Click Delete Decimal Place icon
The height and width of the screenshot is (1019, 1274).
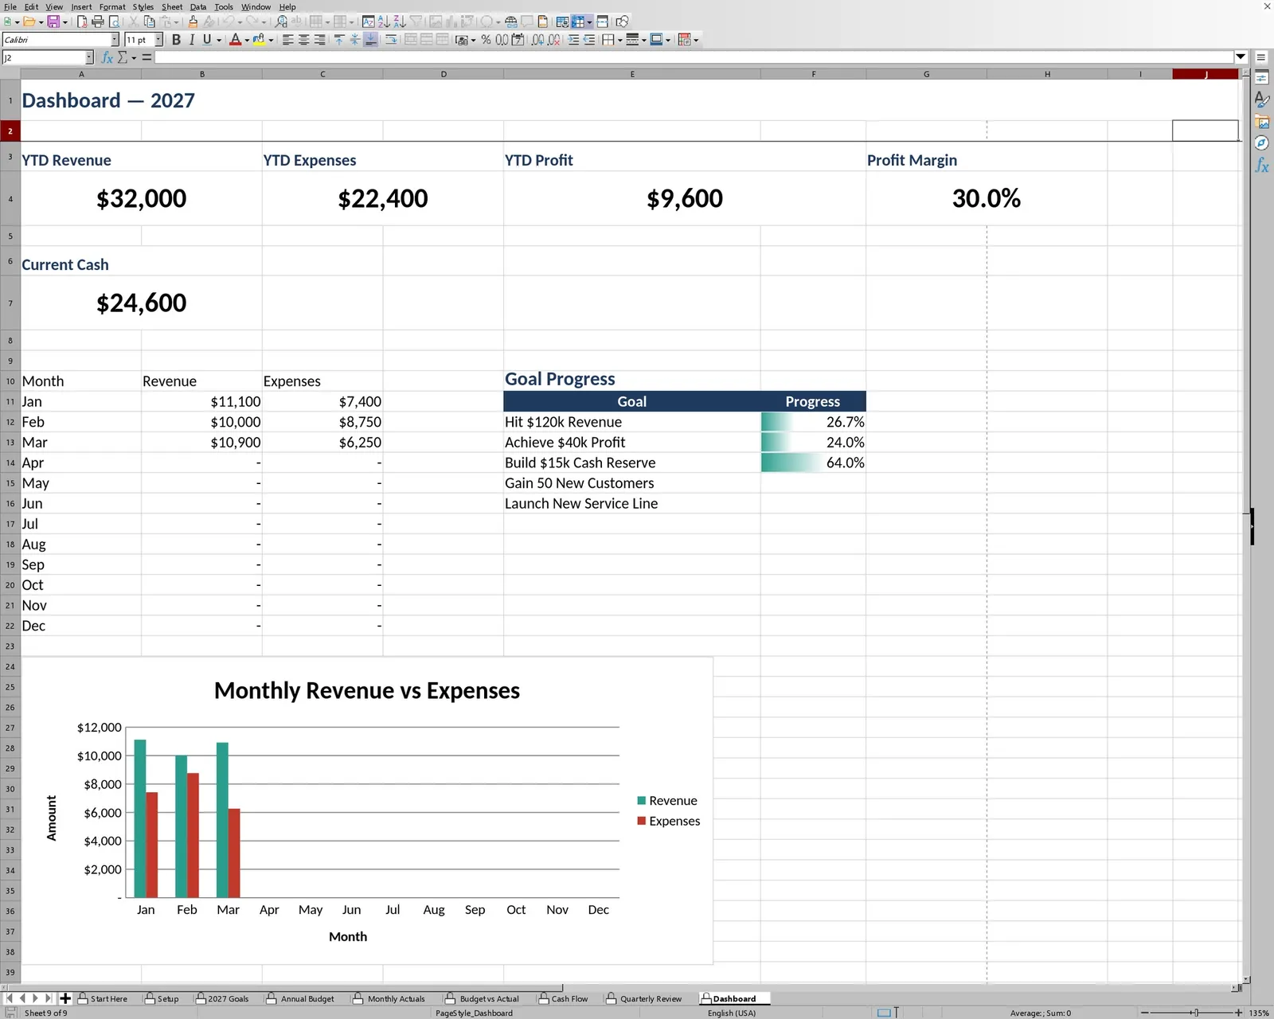point(554,40)
